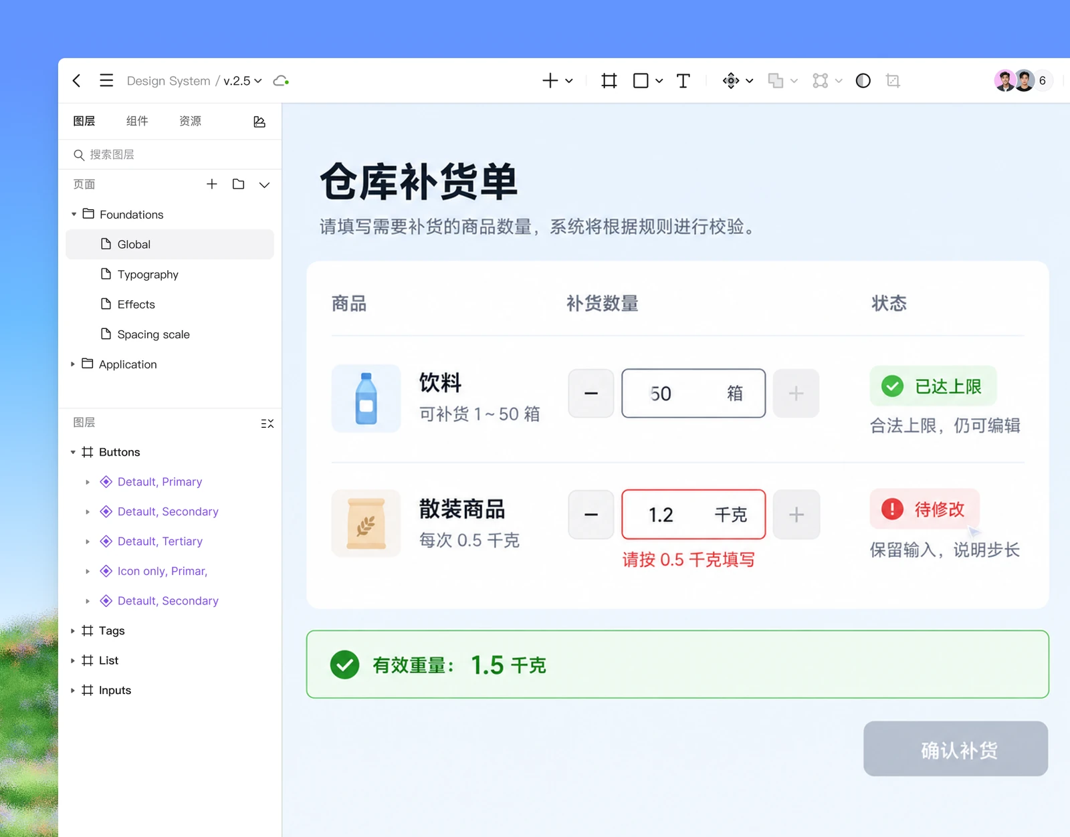Select the Global page
The width and height of the screenshot is (1070, 837).
coord(170,244)
